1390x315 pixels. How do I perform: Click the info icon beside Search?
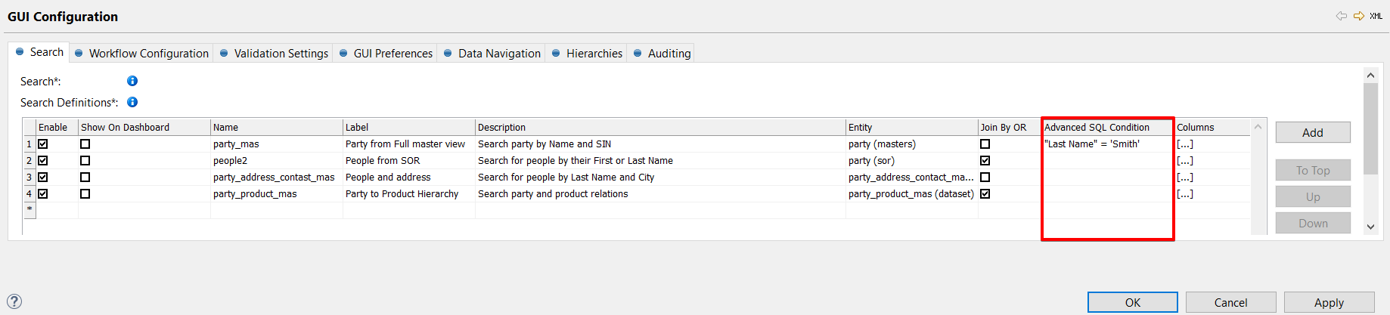pos(132,81)
